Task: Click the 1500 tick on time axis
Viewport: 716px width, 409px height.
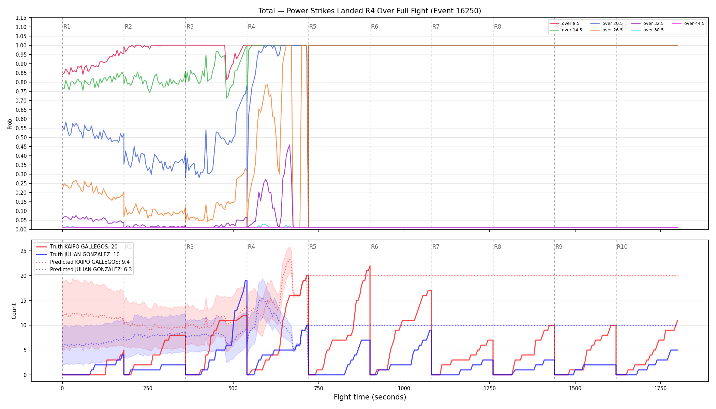Action: (x=575, y=388)
